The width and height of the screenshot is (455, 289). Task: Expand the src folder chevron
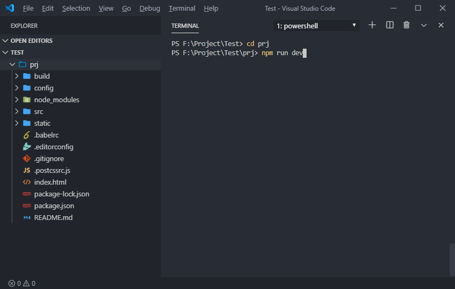tap(17, 111)
